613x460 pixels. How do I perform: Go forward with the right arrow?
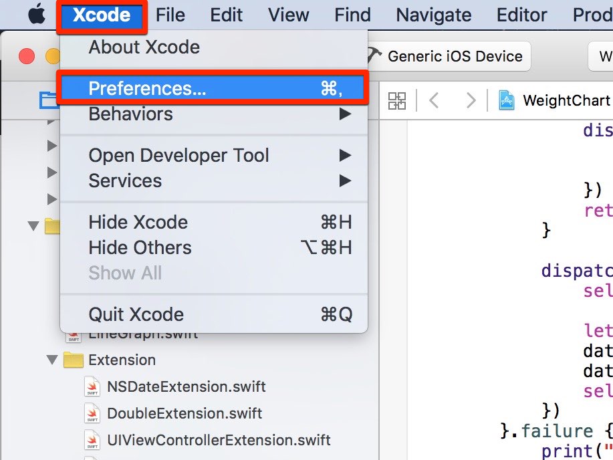coord(471,101)
